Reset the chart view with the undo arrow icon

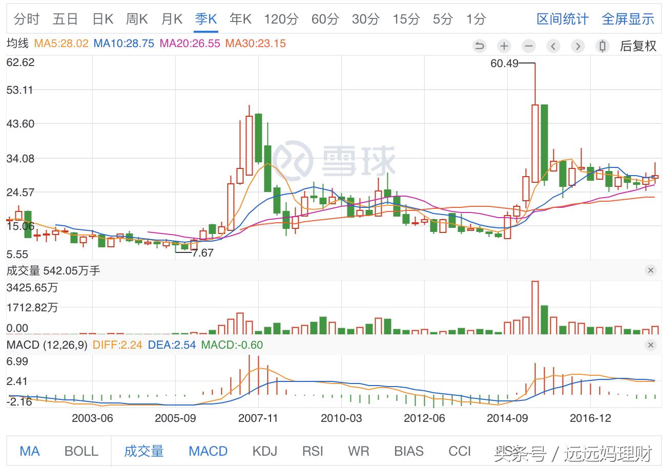point(480,46)
